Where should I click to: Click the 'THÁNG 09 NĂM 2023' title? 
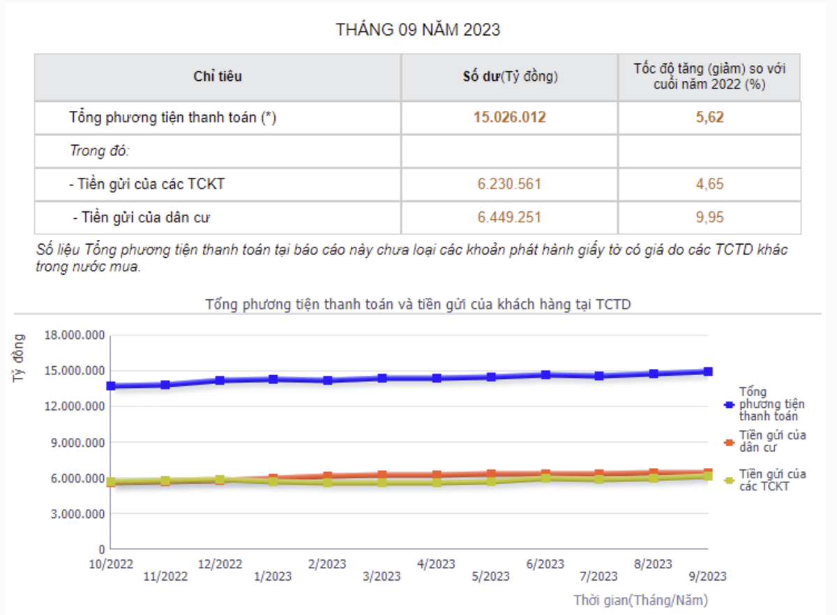tap(418, 30)
